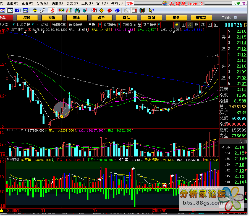The height and width of the screenshot is (216, 249).
Task: Click the 2008/10 date marker on timeline
Action: 14,210
